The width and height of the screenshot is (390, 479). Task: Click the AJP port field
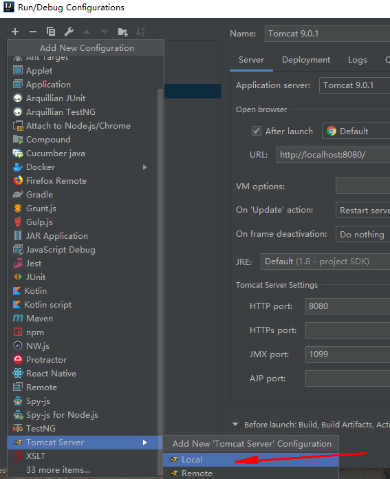[347, 379]
